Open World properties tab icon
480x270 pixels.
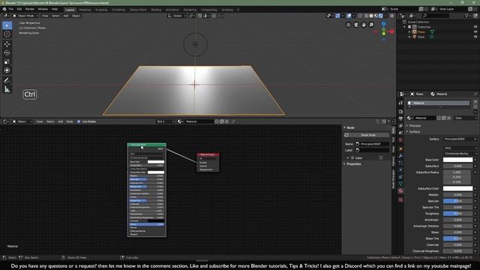[x=400, y=140]
